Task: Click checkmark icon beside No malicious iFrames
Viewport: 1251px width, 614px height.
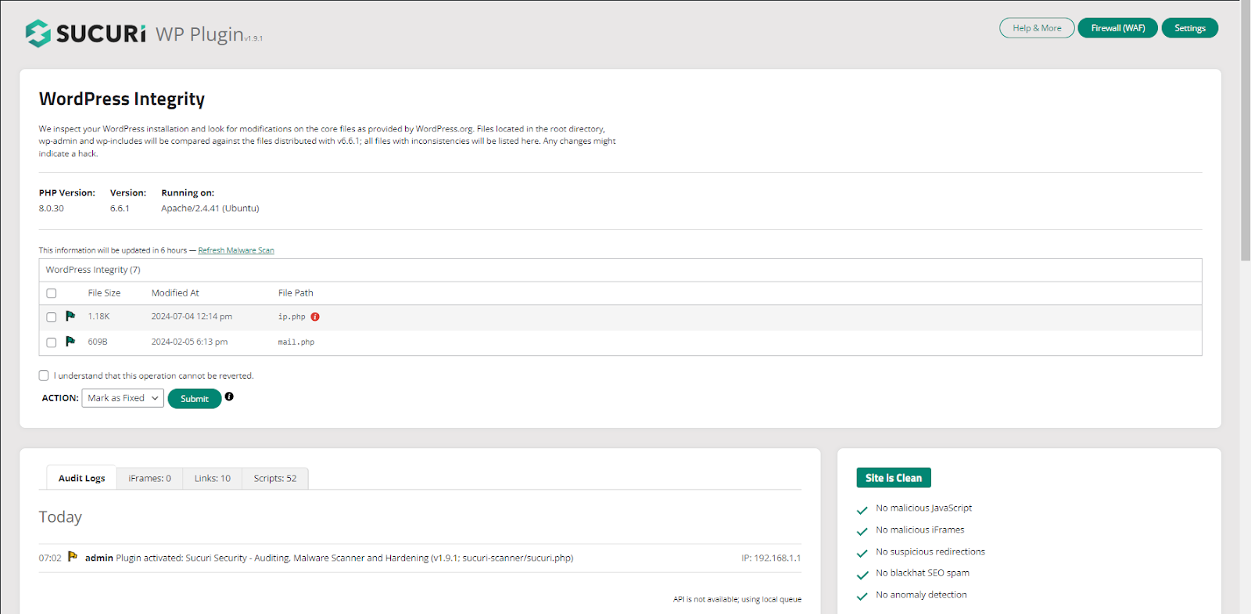Action: click(x=862, y=532)
